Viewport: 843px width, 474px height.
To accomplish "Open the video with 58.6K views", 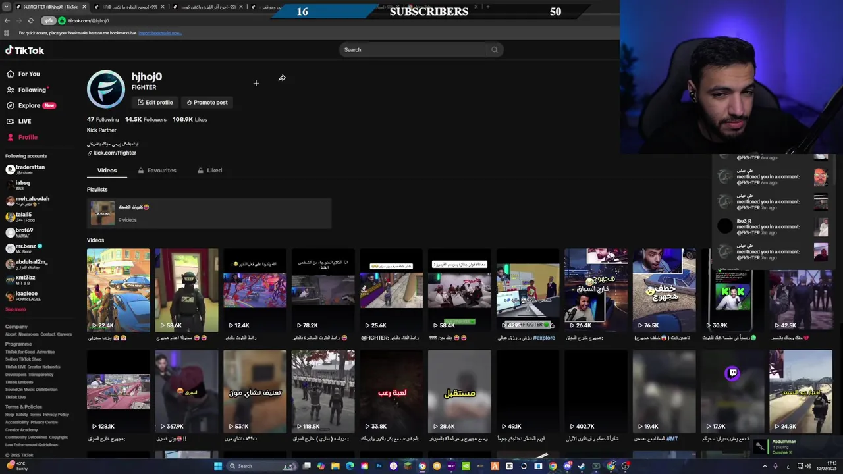I will (x=186, y=290).
